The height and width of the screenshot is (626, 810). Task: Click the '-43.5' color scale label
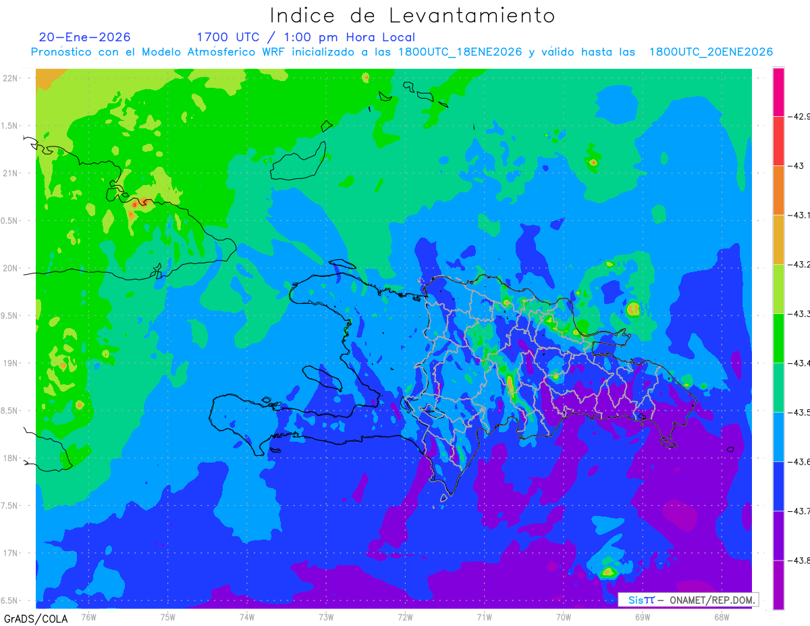[x=799, y=413]
